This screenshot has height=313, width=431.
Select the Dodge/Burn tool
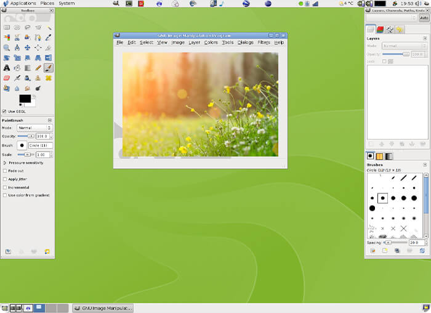pos(38,88)
